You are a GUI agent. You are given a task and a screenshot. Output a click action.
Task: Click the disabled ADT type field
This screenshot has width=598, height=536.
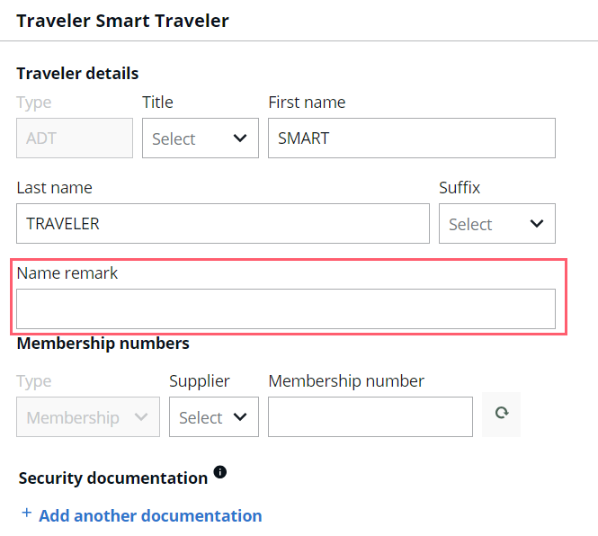click(75, 138)
